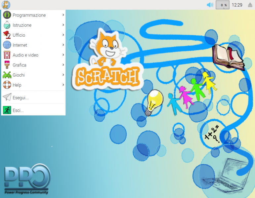
Task: Open the Help menu entry
Action: tap(33, 85)
